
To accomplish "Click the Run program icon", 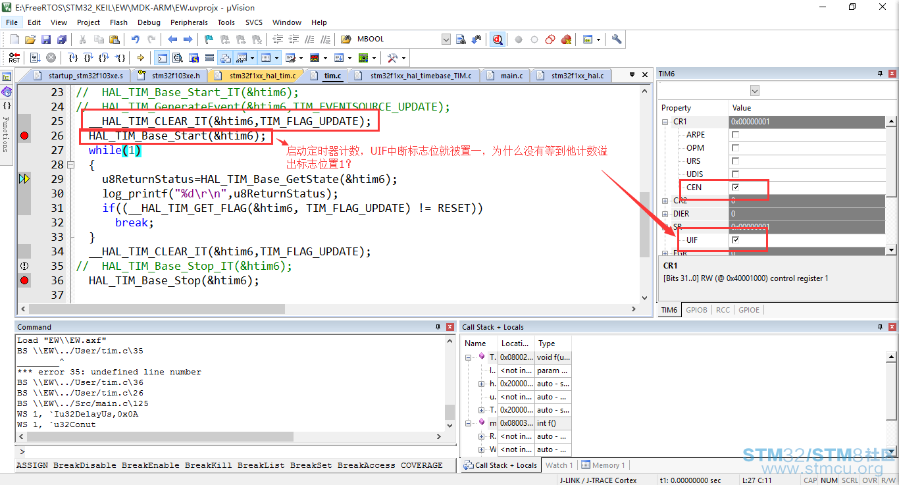I will 35,58.
